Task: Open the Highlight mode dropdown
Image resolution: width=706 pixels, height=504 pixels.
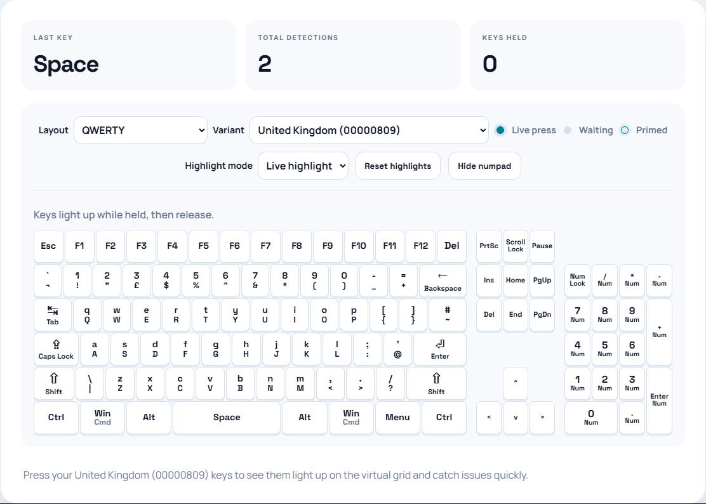Action: click(303, 166)
